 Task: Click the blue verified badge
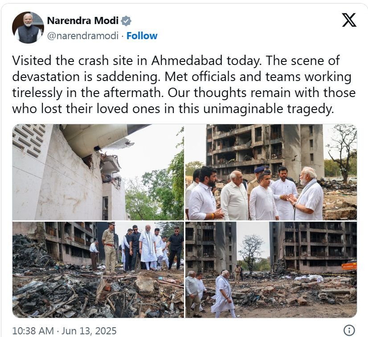pos(126,21)
